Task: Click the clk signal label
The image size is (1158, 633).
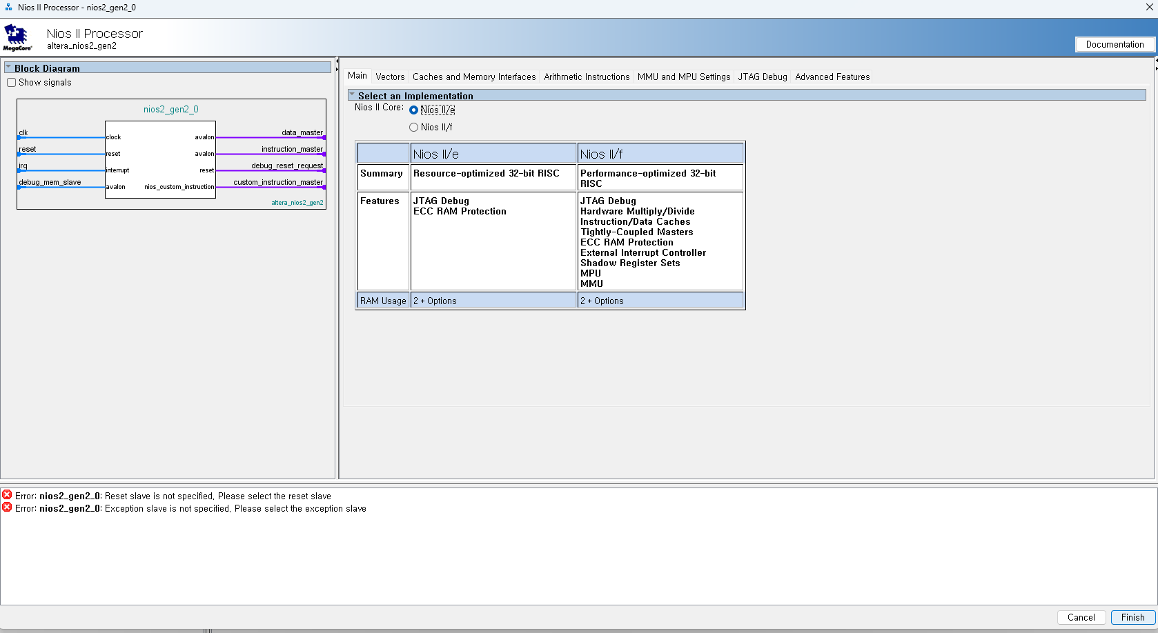Action: tap(23, 132)
